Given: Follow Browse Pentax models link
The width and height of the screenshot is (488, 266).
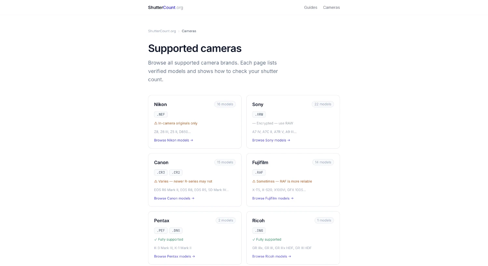Looking at the screenshot, I should point(174,256).
